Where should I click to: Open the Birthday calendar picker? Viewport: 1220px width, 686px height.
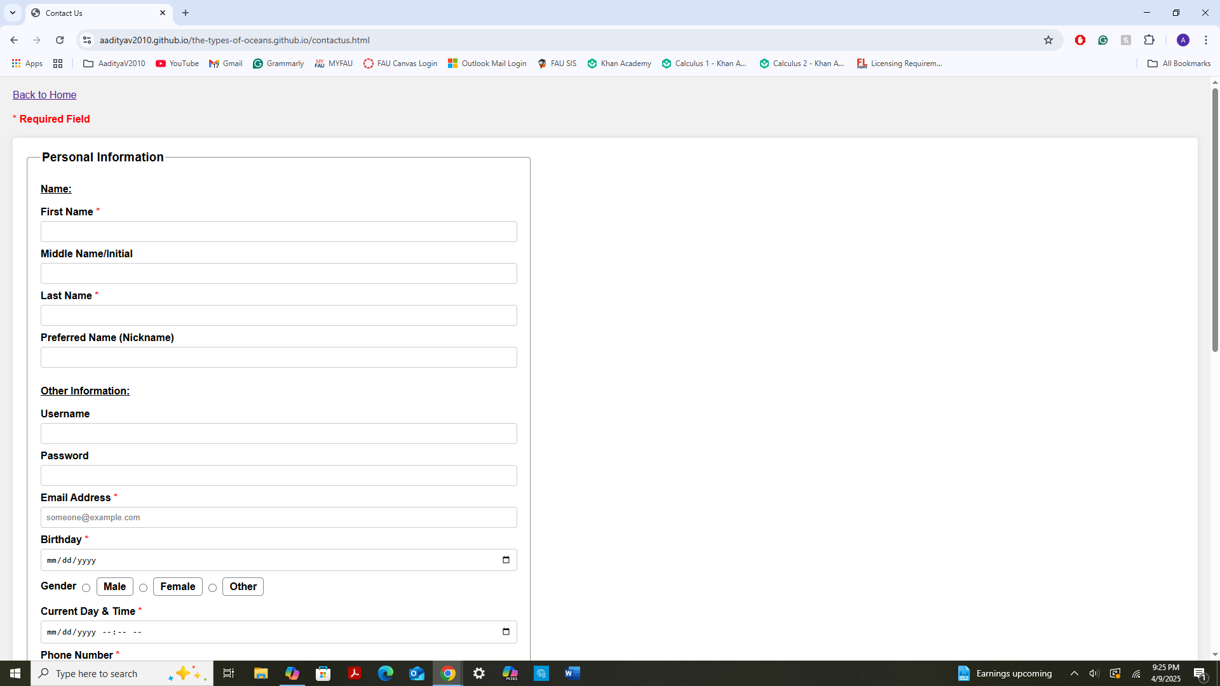(506, 560)
